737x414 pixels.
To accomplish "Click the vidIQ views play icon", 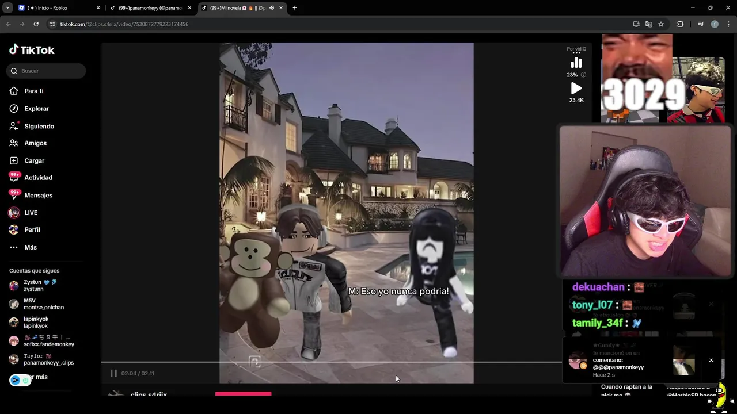I will (576, 89).
